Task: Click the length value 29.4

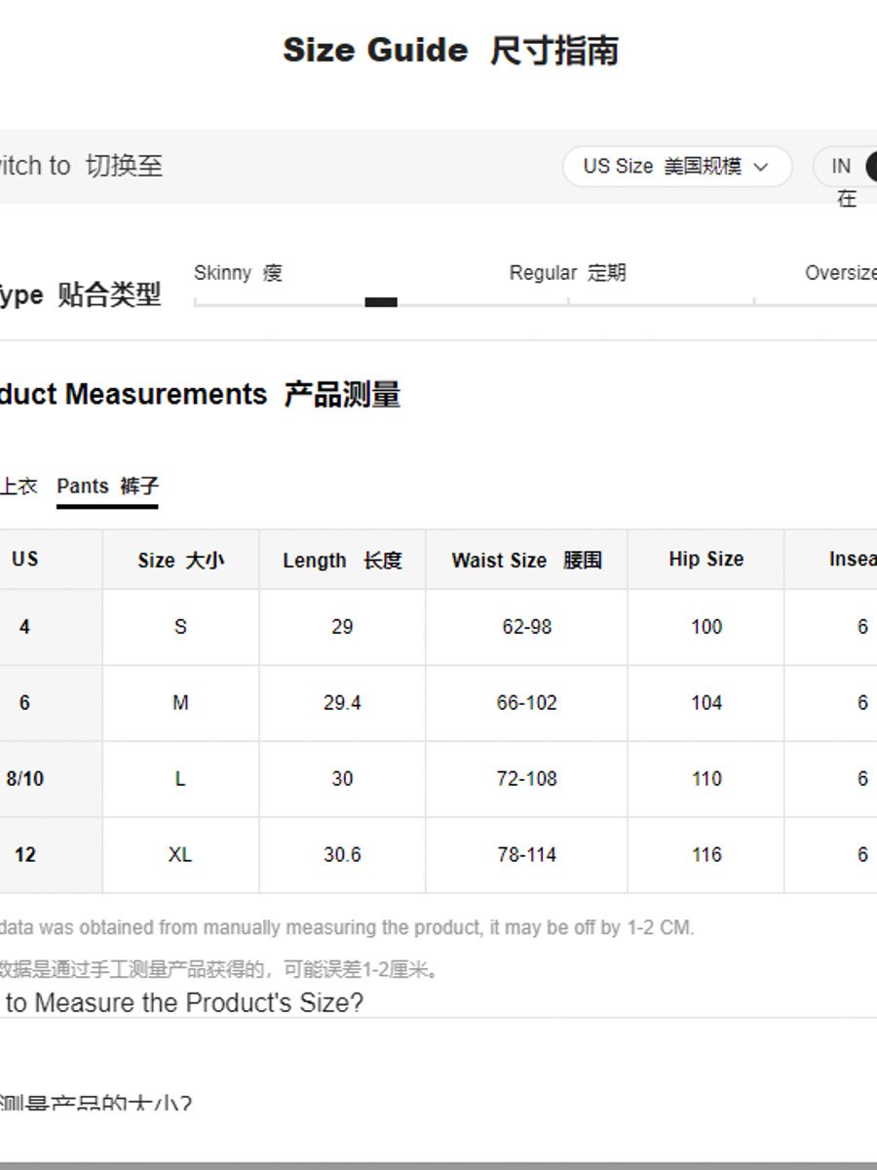Action: click(342, 703)
